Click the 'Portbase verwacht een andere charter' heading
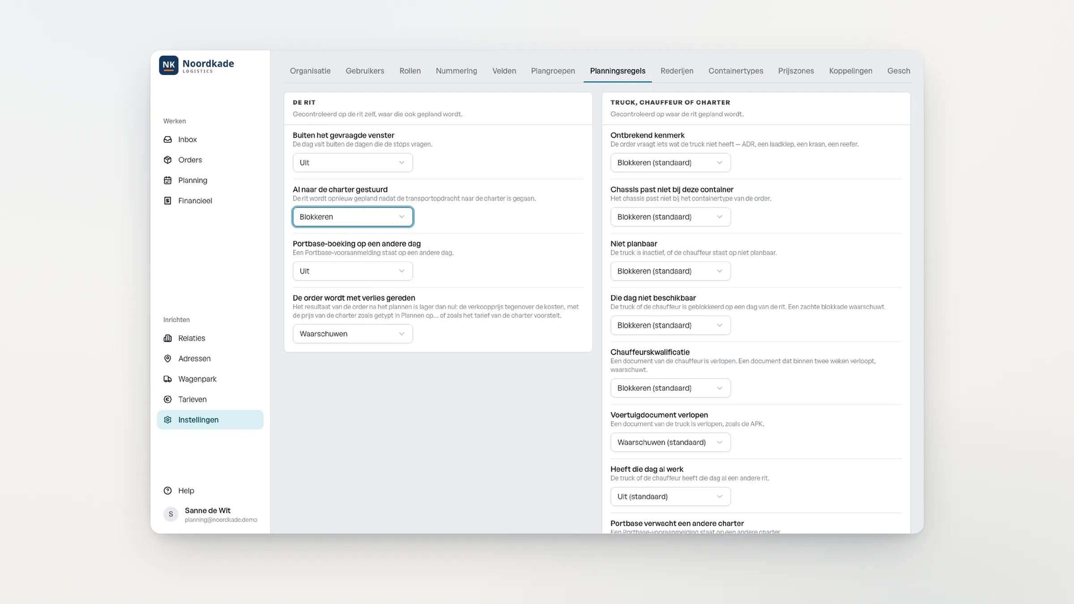Viewport: 1074px width, 604px height. coord(677,523)
